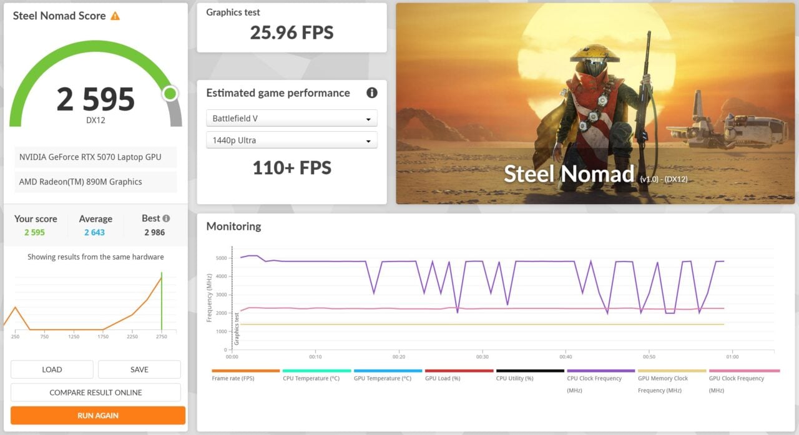Toggle the GPU Temperature (°C) legend entry

click(x=388, y=375)
